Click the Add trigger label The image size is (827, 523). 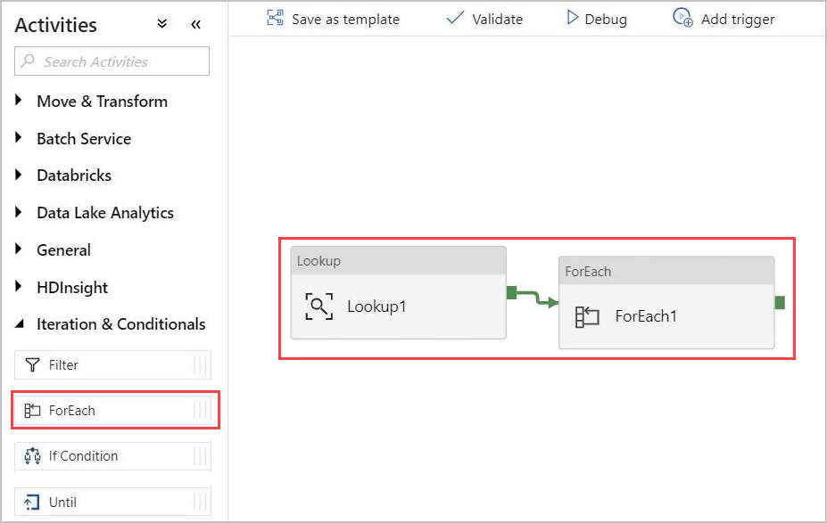coord(737,20)
